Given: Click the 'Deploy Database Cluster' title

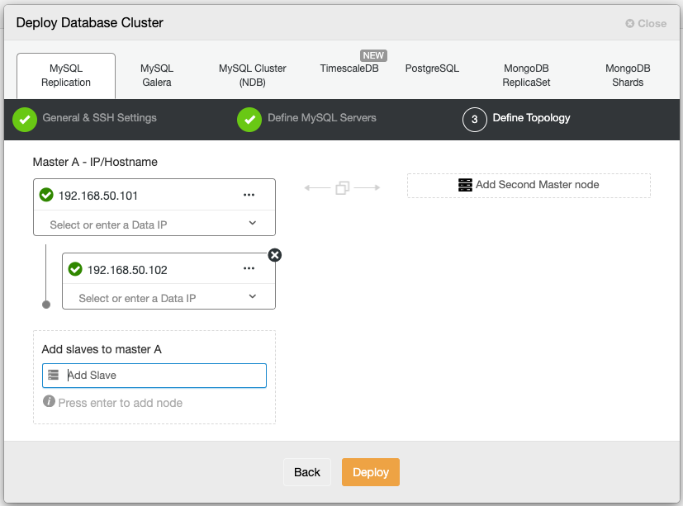Looking at the screenshot, I should (90, 22).
